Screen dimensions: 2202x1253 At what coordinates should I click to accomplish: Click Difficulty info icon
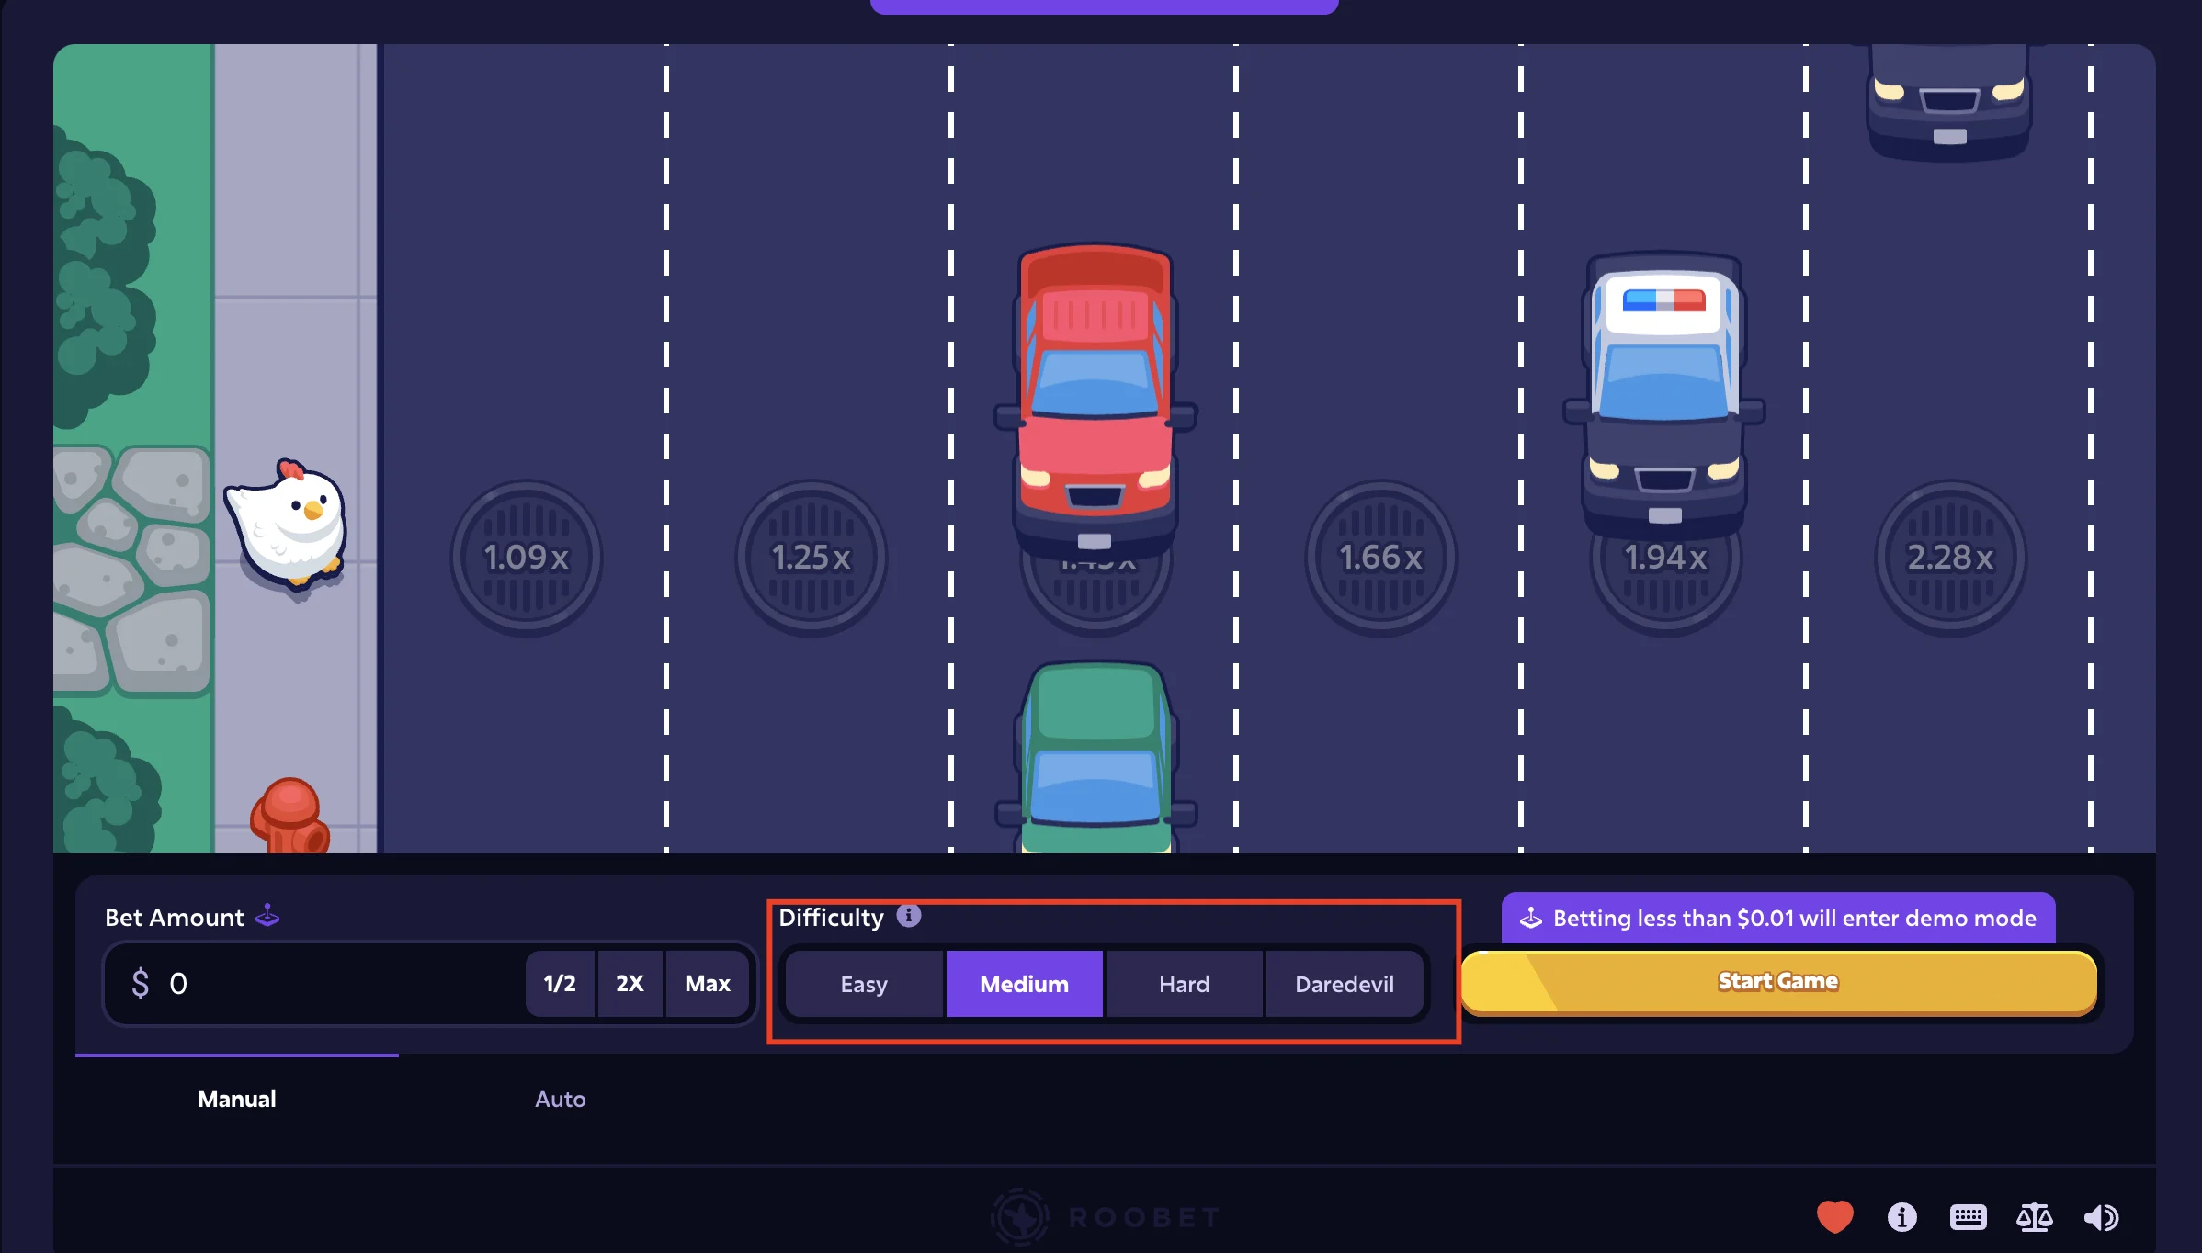[908, 916]
